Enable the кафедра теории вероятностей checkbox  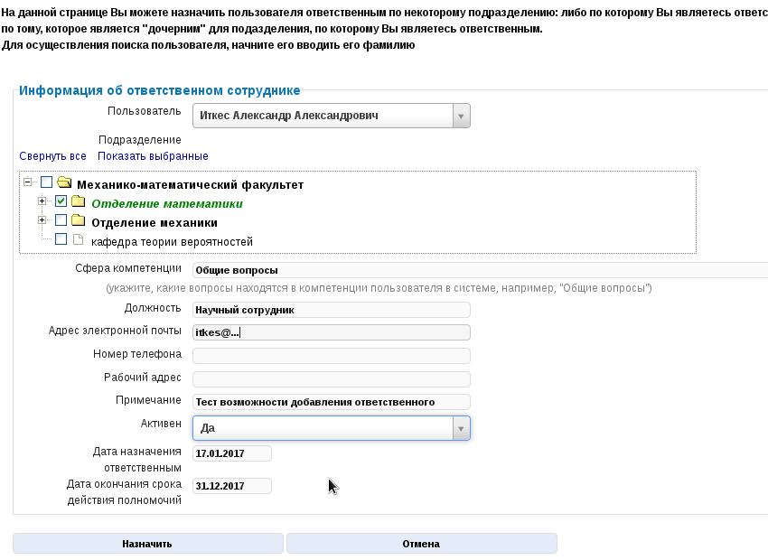tap(61, 240)
